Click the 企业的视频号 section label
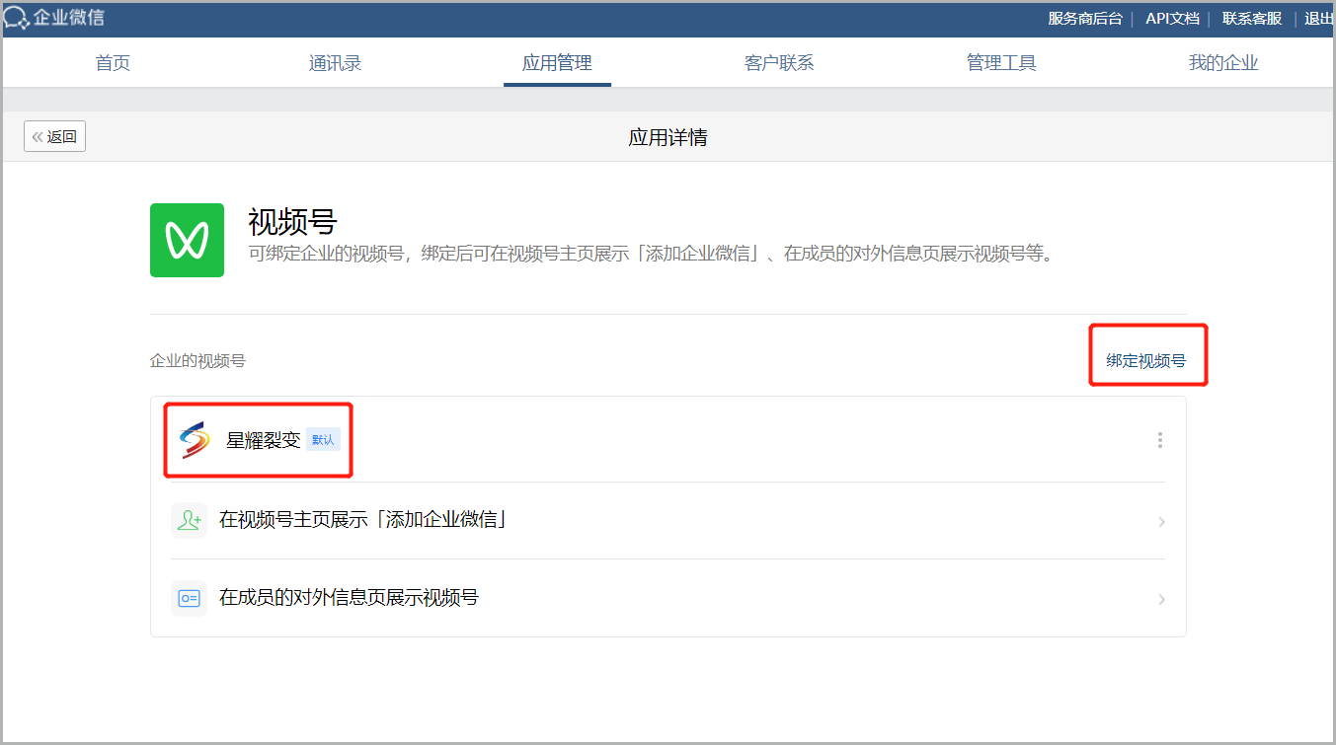 197,361
